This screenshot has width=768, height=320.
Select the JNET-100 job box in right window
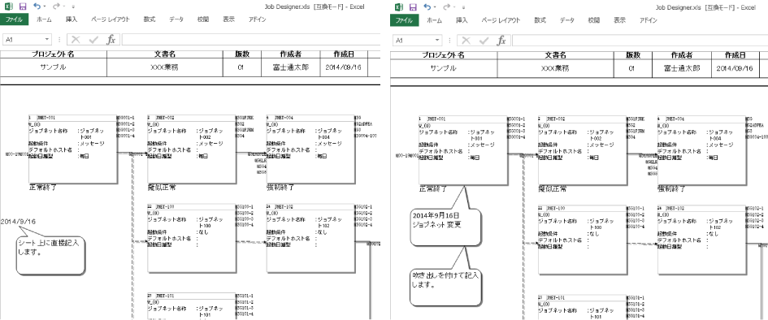click(583, 240)
